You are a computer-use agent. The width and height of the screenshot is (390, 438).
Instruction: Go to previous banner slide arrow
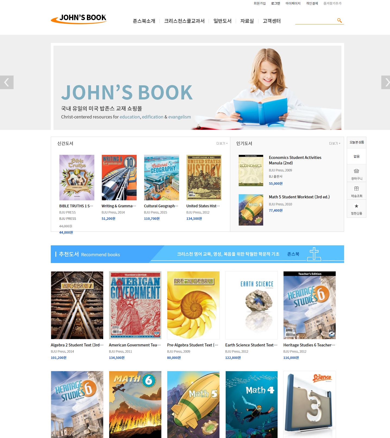pos(7,82)
